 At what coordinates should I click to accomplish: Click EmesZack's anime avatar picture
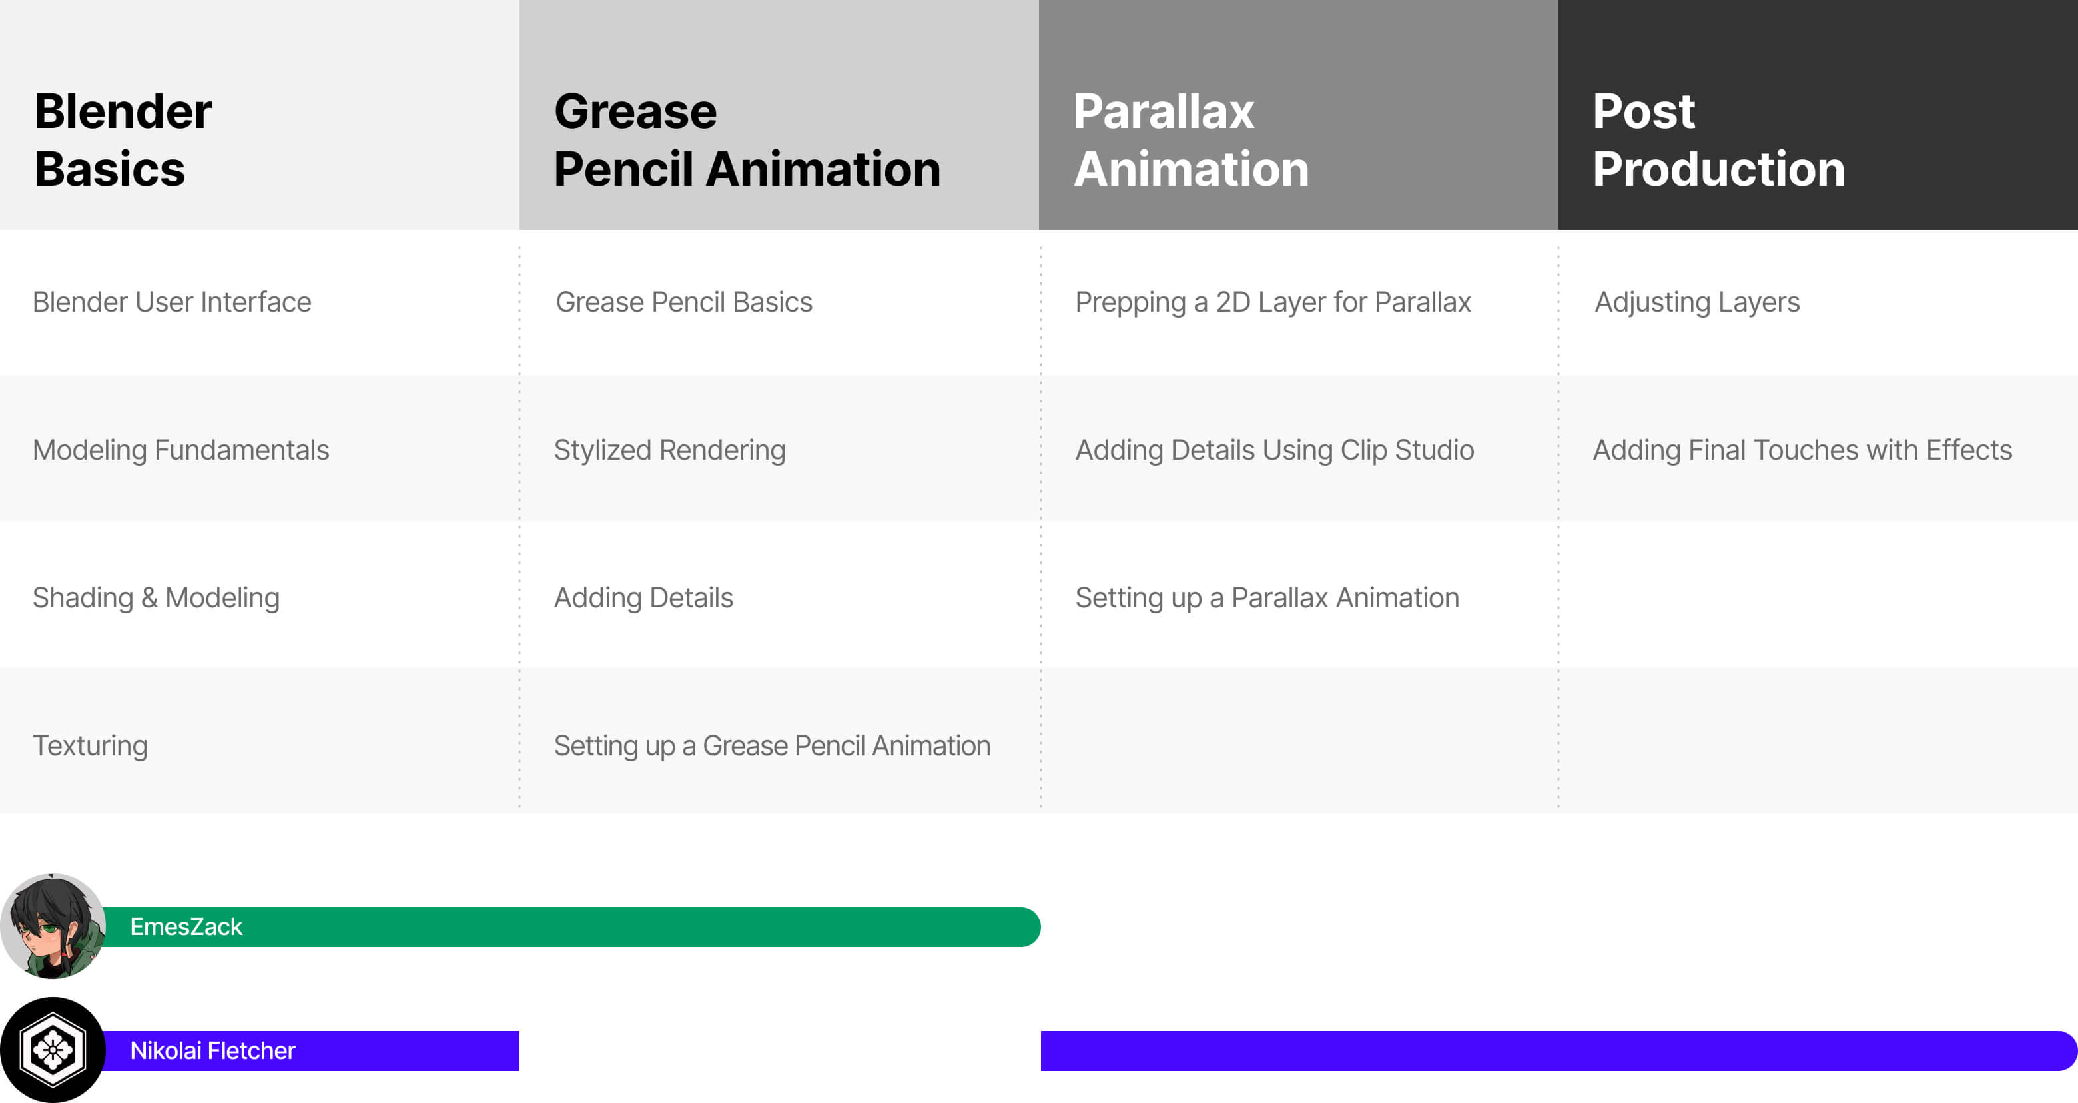pos(53,926)
